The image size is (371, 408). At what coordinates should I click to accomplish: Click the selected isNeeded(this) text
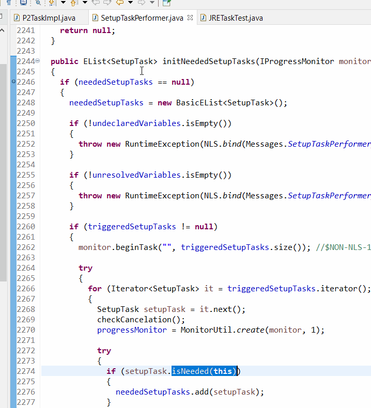click(204, 371)
